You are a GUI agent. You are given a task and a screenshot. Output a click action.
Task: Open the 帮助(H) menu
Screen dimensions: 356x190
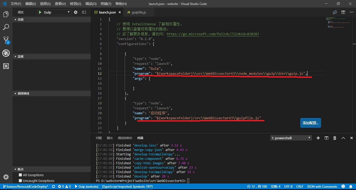[x=121, y=4]
